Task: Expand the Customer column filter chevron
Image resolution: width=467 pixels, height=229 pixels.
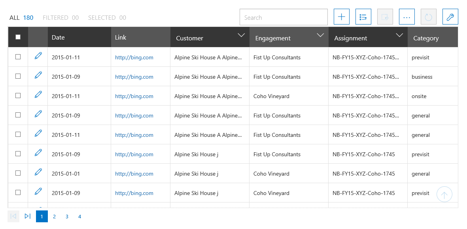Action: (241, 35)
